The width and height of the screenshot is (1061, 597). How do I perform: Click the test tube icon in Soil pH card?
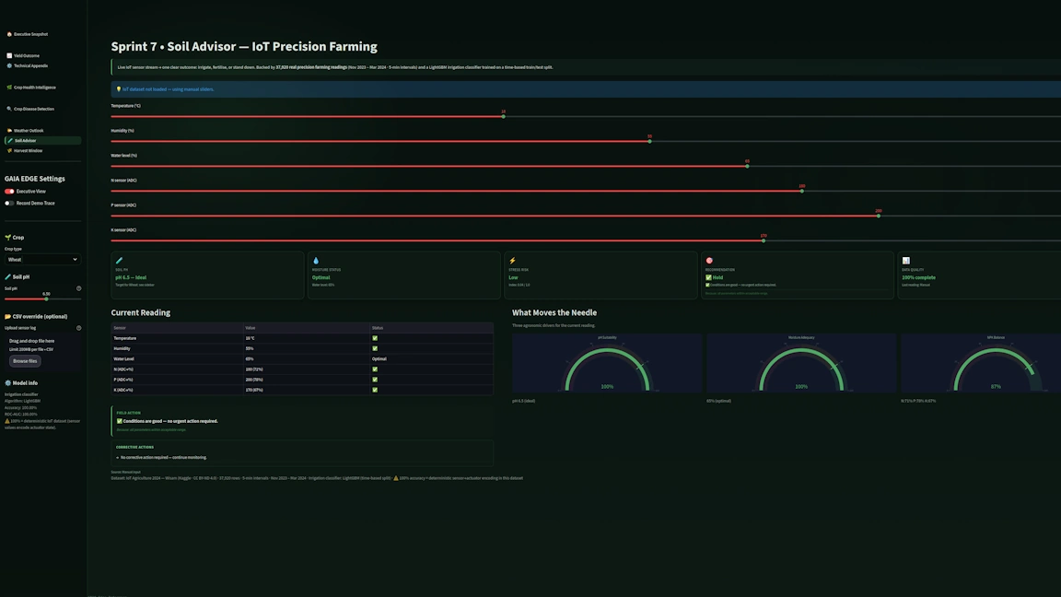pos(119,261)
